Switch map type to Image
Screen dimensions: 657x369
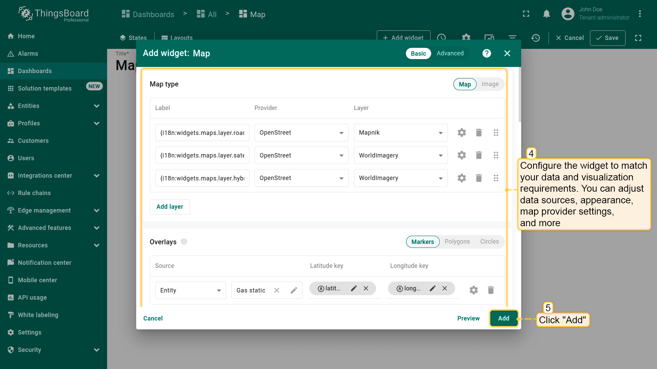tap(490, 84)
